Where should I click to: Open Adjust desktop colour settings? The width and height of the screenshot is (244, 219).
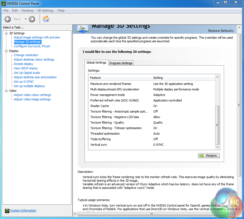34,59
